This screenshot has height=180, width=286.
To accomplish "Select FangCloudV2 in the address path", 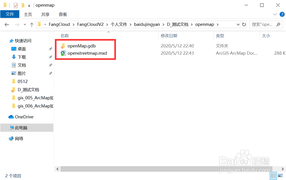I will point(90,25).
